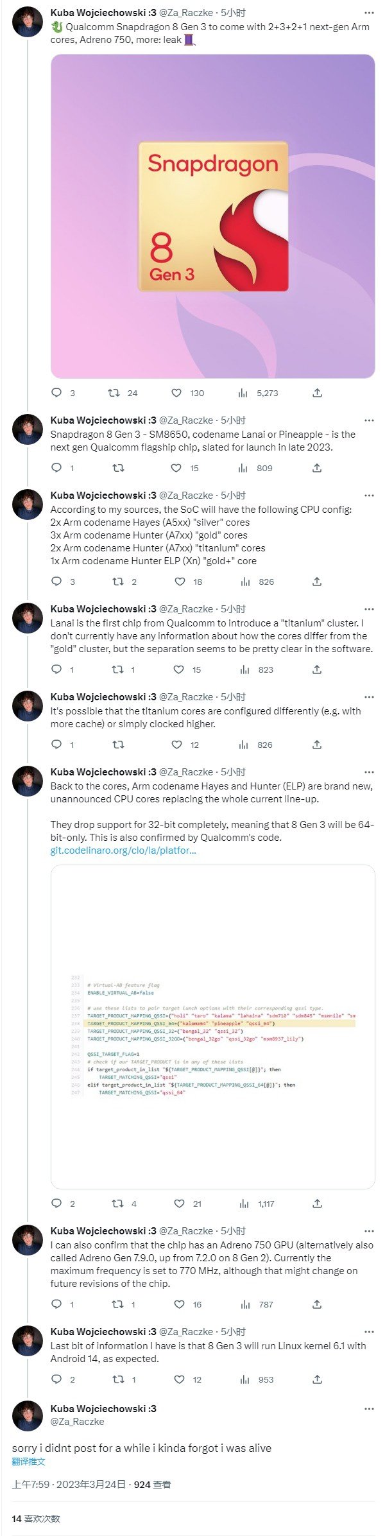Viewport: 385px width, 1536px height.
Task: Open more options on the first tweet
Action: [369, 13]
